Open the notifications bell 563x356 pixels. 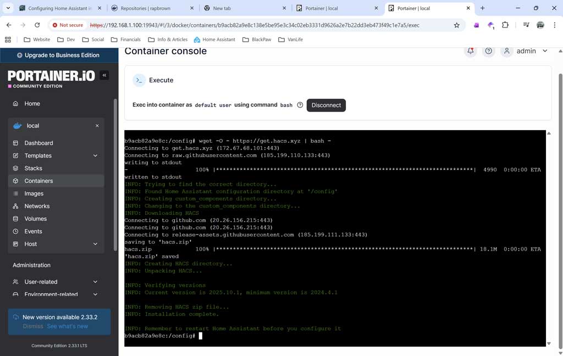pyautogui.click(x=471, y=51)
